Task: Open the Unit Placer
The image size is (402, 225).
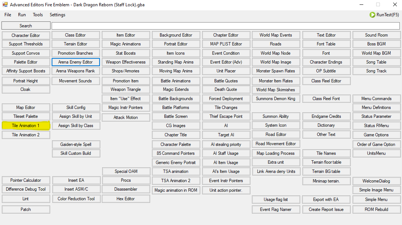Action: 226,71
